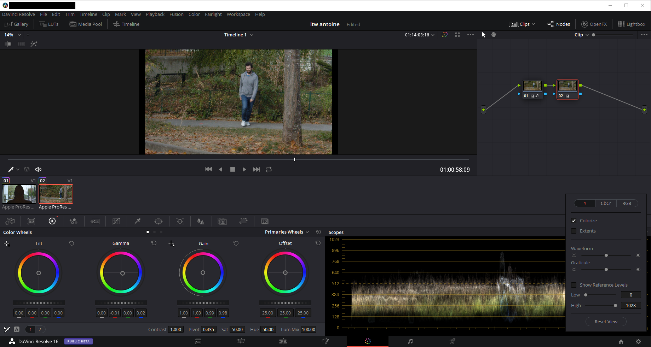Select the Qualifier eyedropper tool
This screenshot has height=347, width=651.
137,222
